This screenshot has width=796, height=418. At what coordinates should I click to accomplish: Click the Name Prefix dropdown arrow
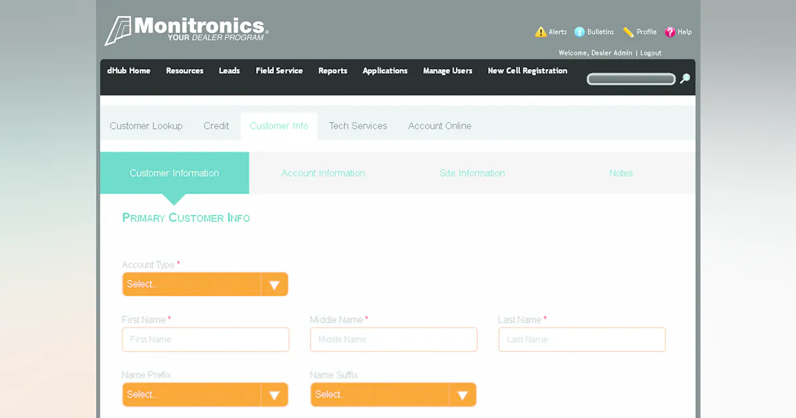click(x=275, y=395)
